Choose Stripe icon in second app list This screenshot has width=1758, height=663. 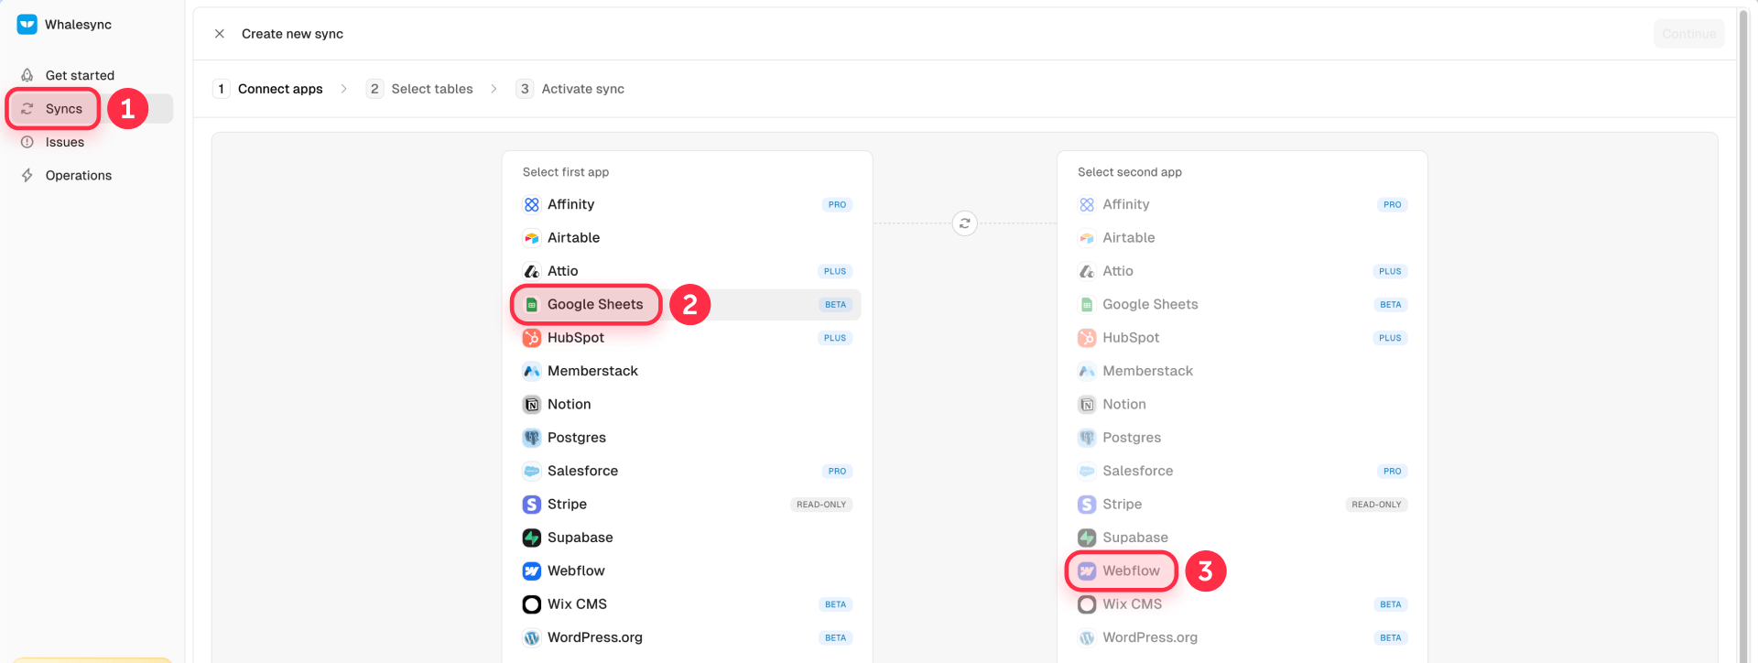coord(1087,505)
